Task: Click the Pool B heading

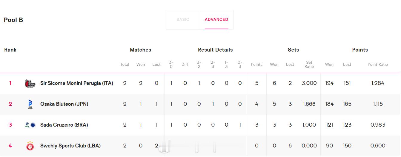Action: (x=13, y=20)
